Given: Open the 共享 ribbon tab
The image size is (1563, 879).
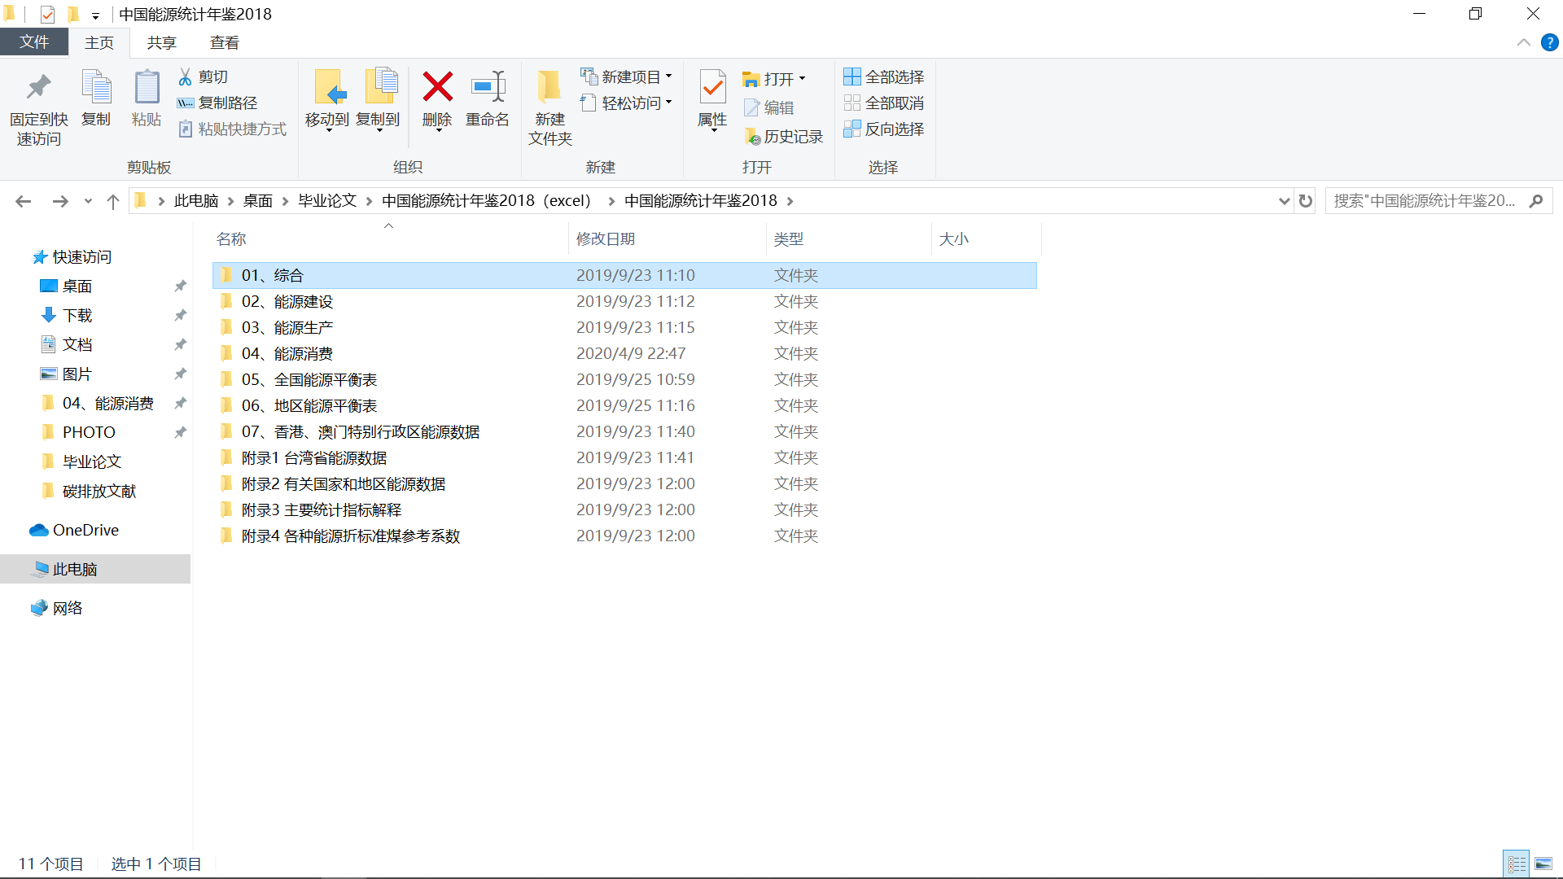Looking at the screenshot, I should [x=161, y=42].
